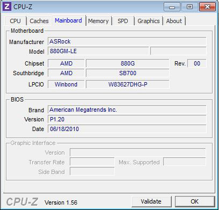219x210 pixels.
Task: Select the 880G chipset value
Action: click(x=127, y=63)
